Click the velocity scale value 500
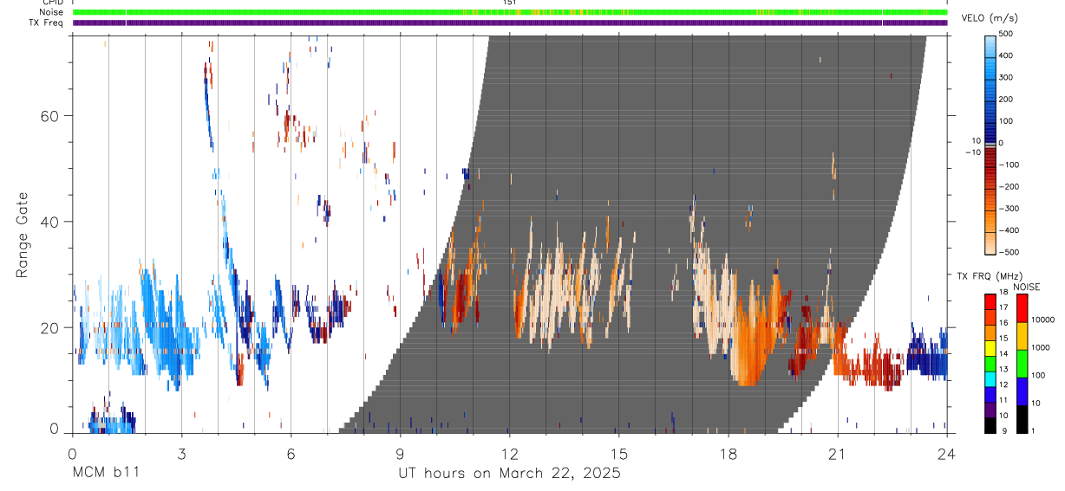The width and height of the screenshot is (1065, 491). [1005, 34]
